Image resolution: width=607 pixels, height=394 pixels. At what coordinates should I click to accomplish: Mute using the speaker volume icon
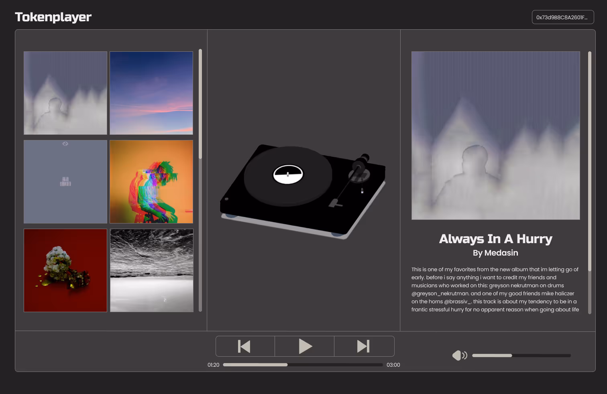(459, 355)
